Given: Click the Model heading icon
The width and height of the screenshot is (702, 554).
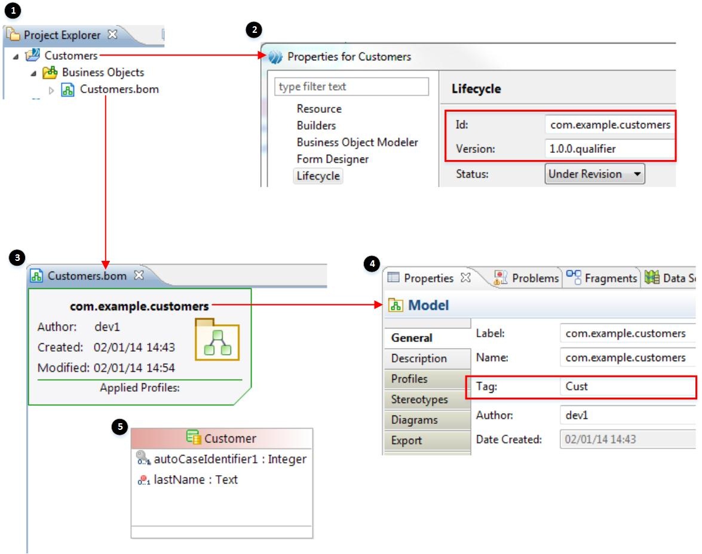Looking at the screenshot, I should (396, 305).
